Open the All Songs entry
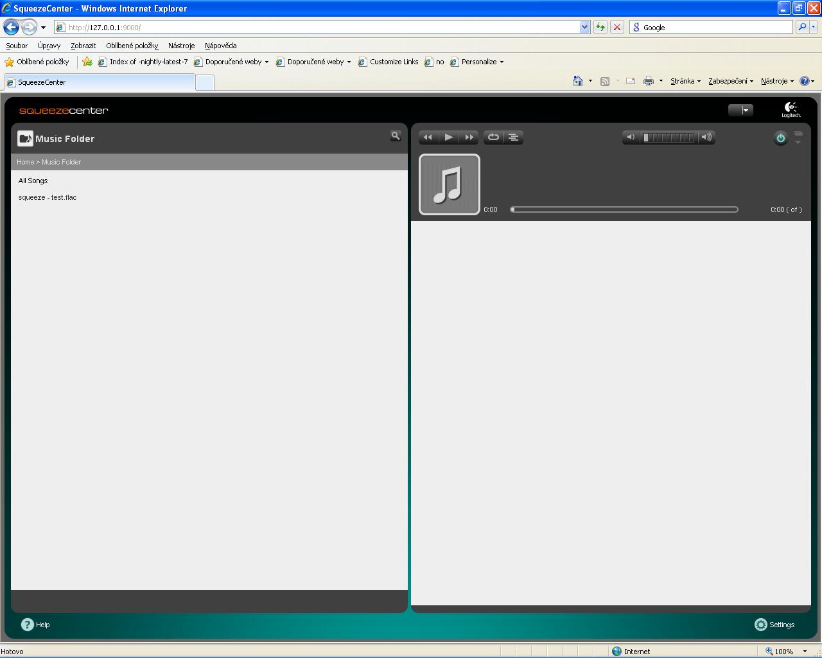 33,181
